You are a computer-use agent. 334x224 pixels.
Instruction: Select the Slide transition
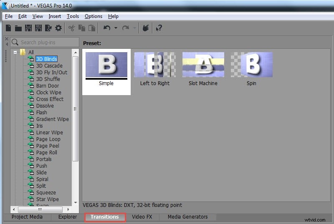coord(41,172)
